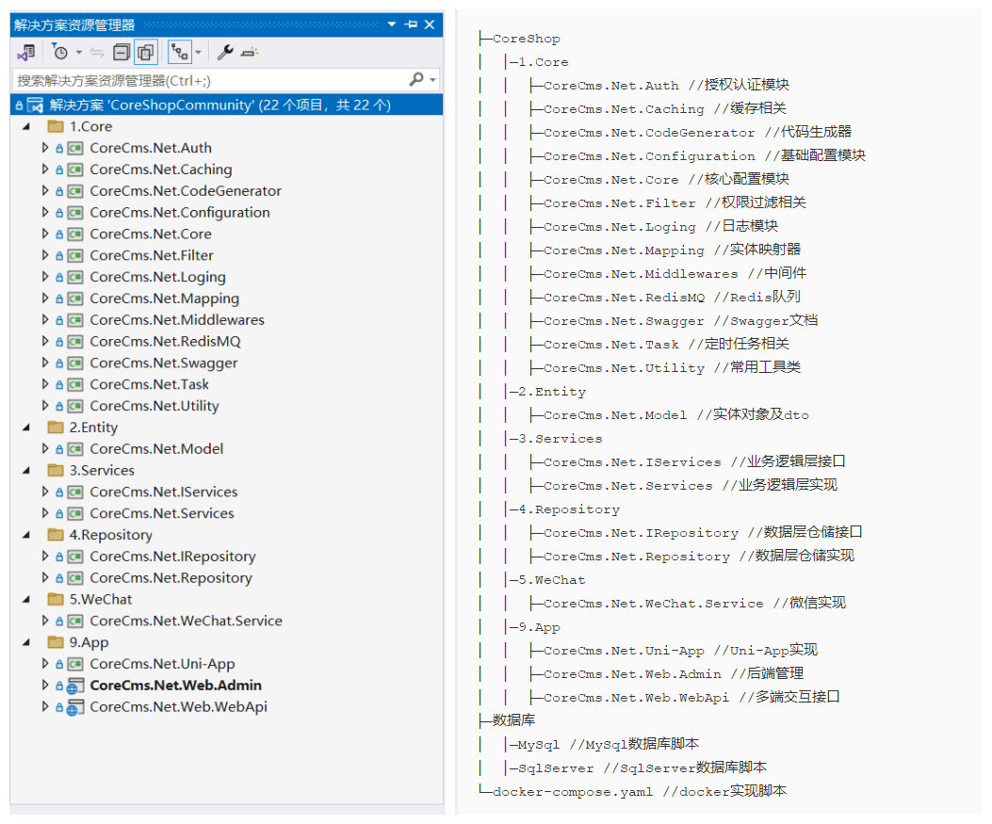Image resolution: width=992 pixels, height=824 pixels.
Task: Click the lock icon beside CoreCms.Net.Uni-App
Action: (x=58, y=665)
